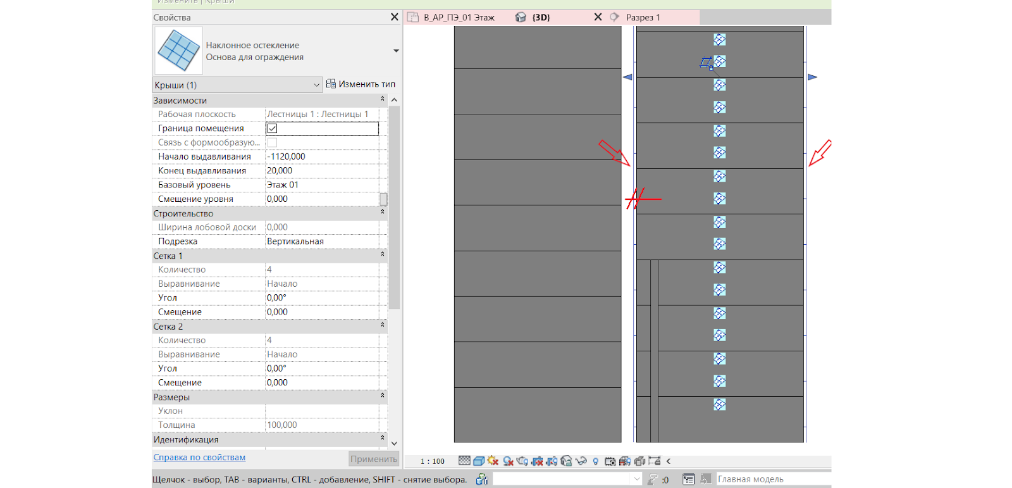This screenshot has height=488, width=1012.
Task: Open the rendering dialog teapot icon
Action: point(522,461)
